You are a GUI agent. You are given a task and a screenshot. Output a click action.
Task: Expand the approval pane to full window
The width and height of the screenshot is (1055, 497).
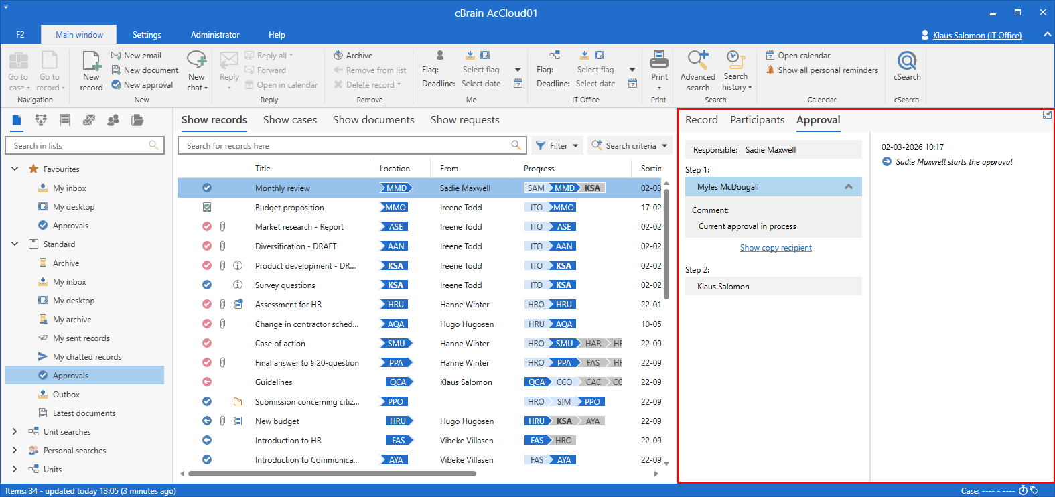1047,115
